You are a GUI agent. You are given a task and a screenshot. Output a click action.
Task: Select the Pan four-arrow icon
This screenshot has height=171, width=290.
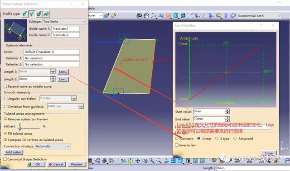[x=138, y=161]
